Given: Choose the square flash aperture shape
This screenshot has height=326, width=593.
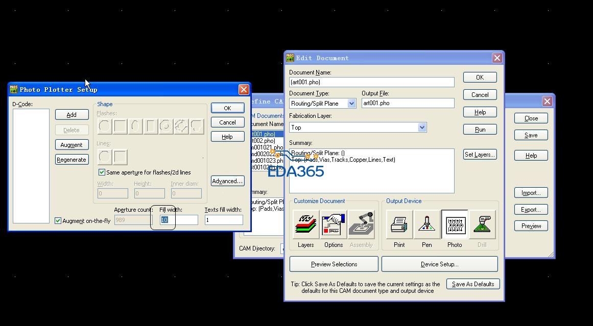Looking at the screenshot, I should (120, 126).
